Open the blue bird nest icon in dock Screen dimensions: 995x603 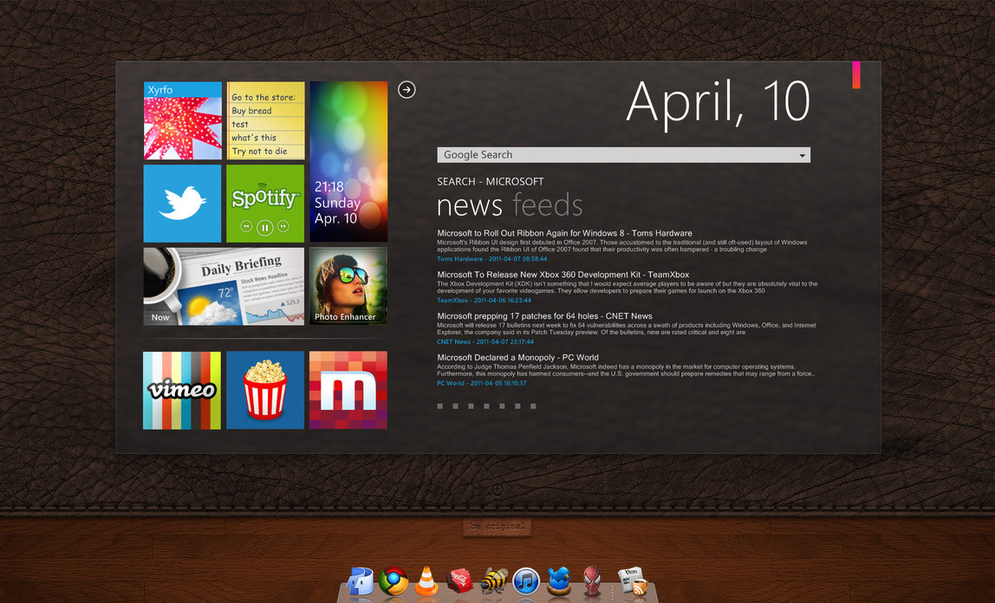[x=559, y=580]
